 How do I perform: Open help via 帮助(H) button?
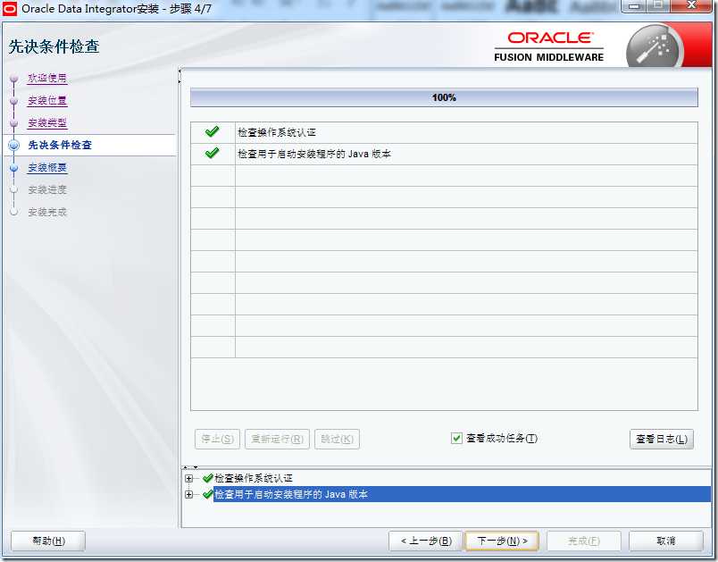click(x=48, y=541)
